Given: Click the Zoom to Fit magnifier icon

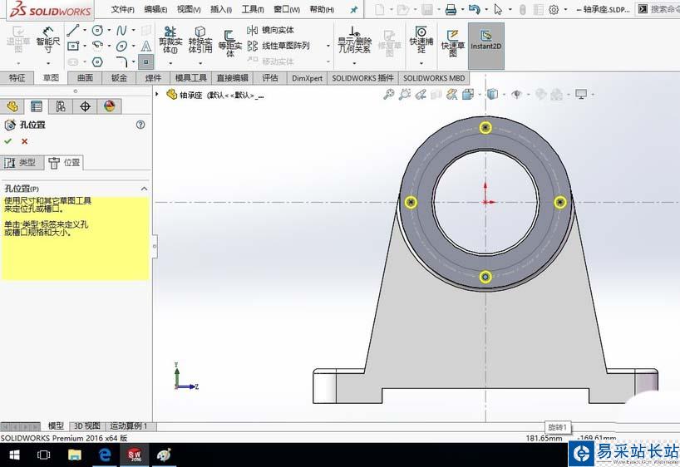Looking at the screenshot, I should point(388,95).
